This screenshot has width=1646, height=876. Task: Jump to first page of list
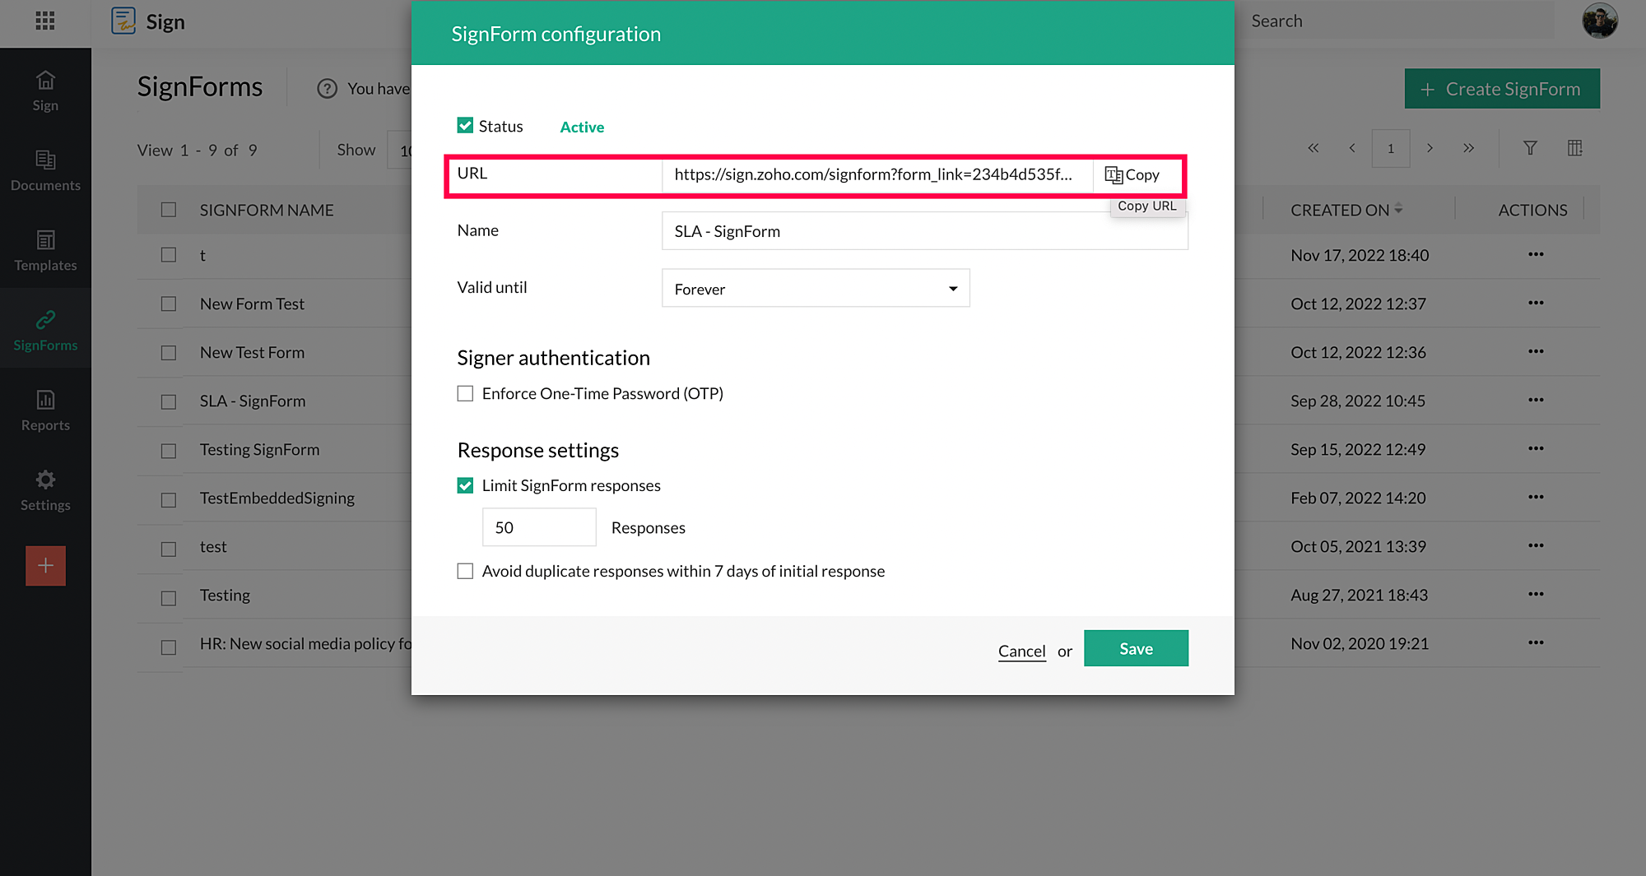pos(1313,148)
